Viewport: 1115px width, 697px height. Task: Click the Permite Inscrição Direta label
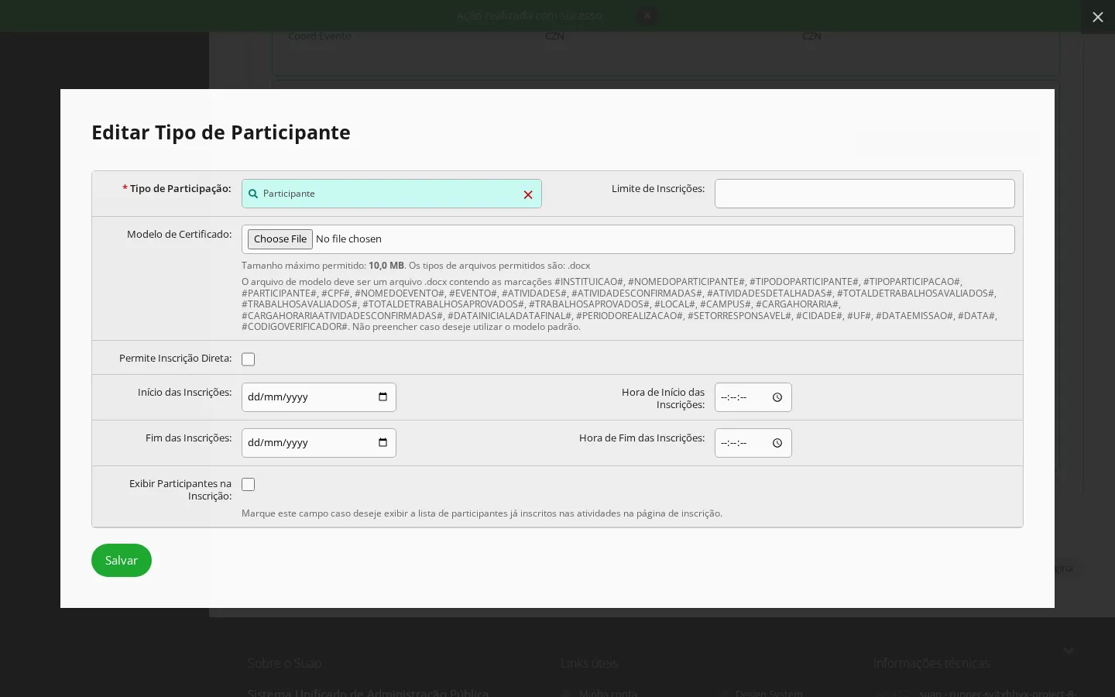pos(175,359)
